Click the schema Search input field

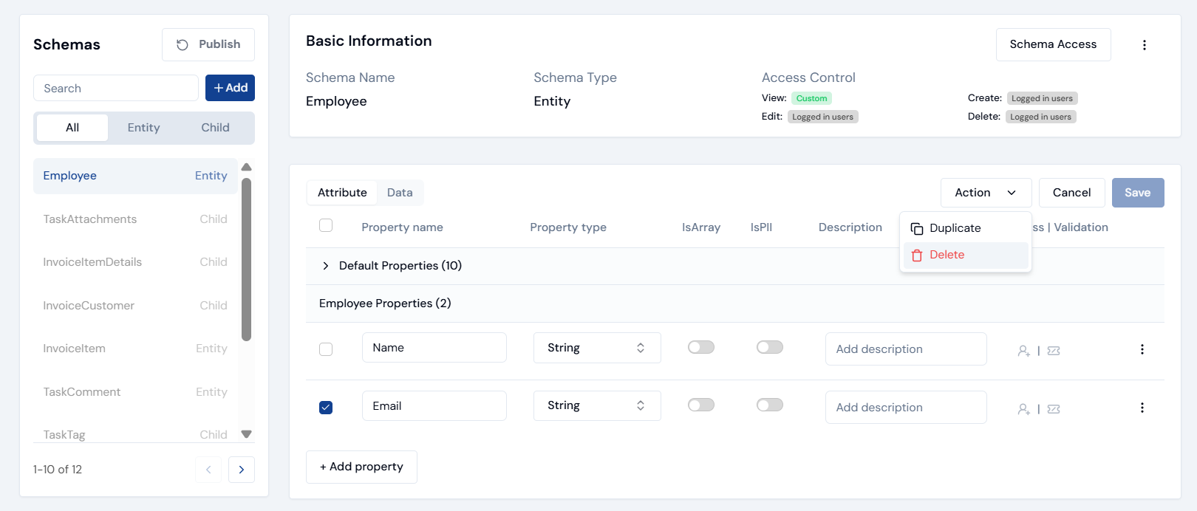click(x=116, y=88)
